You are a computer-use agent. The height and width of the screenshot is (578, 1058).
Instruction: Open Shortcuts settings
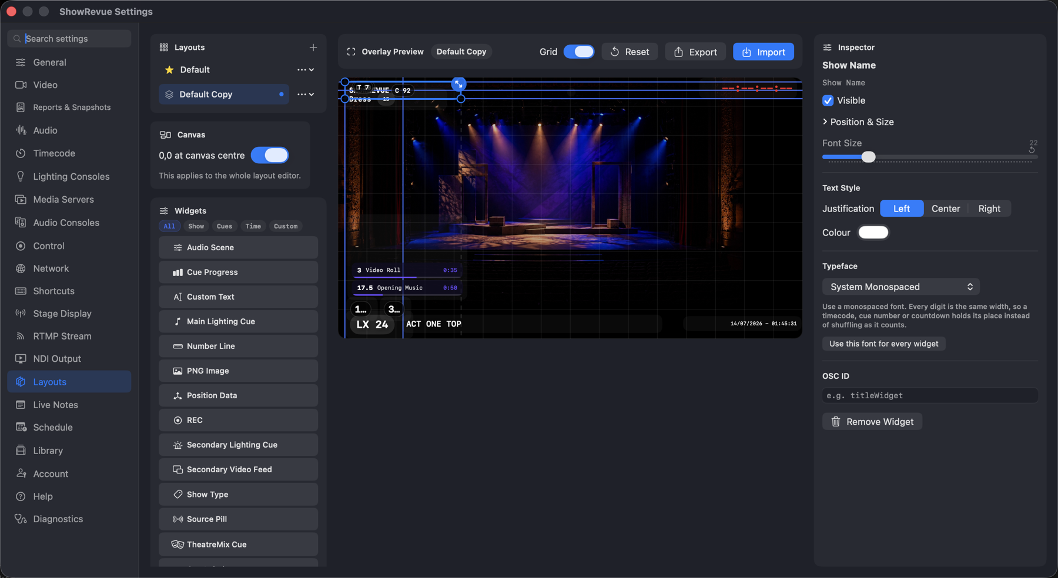coord(69,291)
